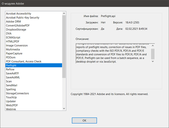
Task: Select PDF Consultant, Access Check module
Action: click(34, 61)
